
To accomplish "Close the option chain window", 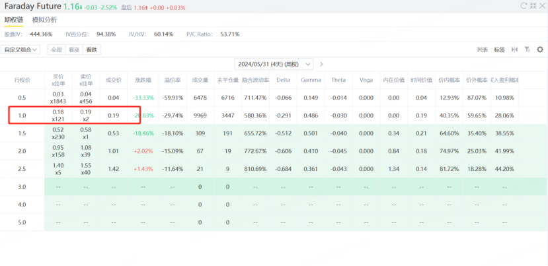I will click(x=543, y=5).
